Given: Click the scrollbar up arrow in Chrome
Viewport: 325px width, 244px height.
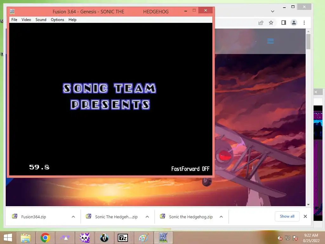Looking at the screenshot, I should [x=308, y=31].
